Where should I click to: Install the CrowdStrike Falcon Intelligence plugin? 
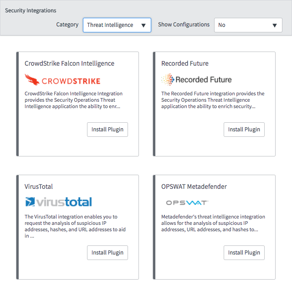pyautogui.click(x=108, y=130)
